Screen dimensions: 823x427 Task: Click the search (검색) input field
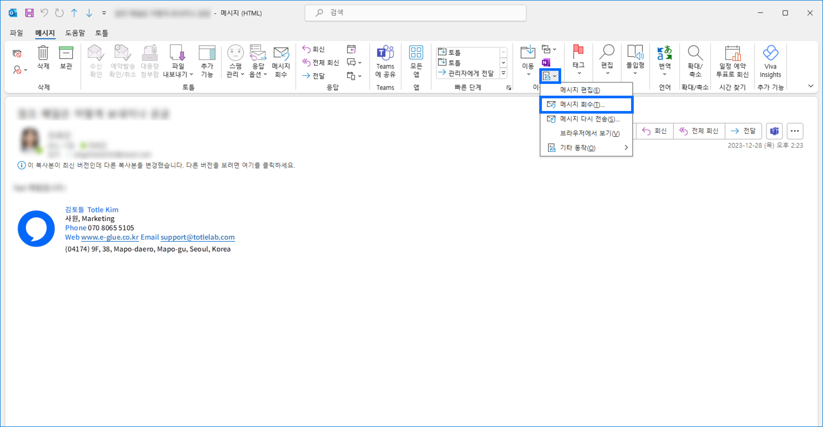coord(415,13)
